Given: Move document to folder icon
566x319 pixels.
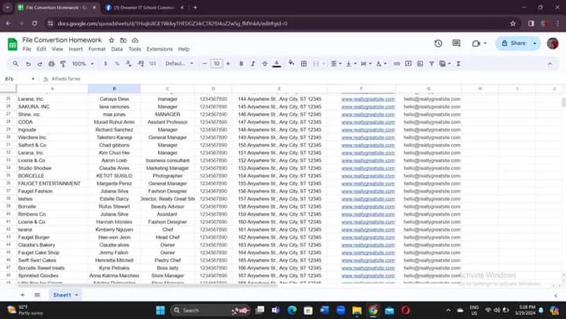Looking at the screenshot, I should click(x=123, y=40).
